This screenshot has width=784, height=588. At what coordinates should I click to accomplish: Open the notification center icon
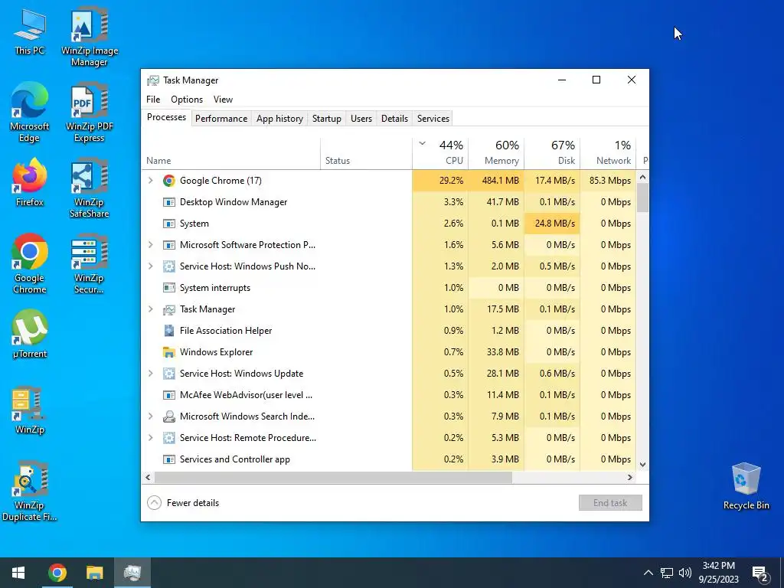[760, 573]
